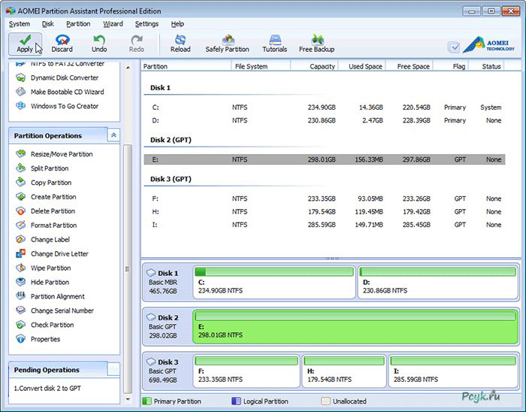Select Resize/Move Partition operation
Screen dimensions: 526x412
click(x=61, y=154)
